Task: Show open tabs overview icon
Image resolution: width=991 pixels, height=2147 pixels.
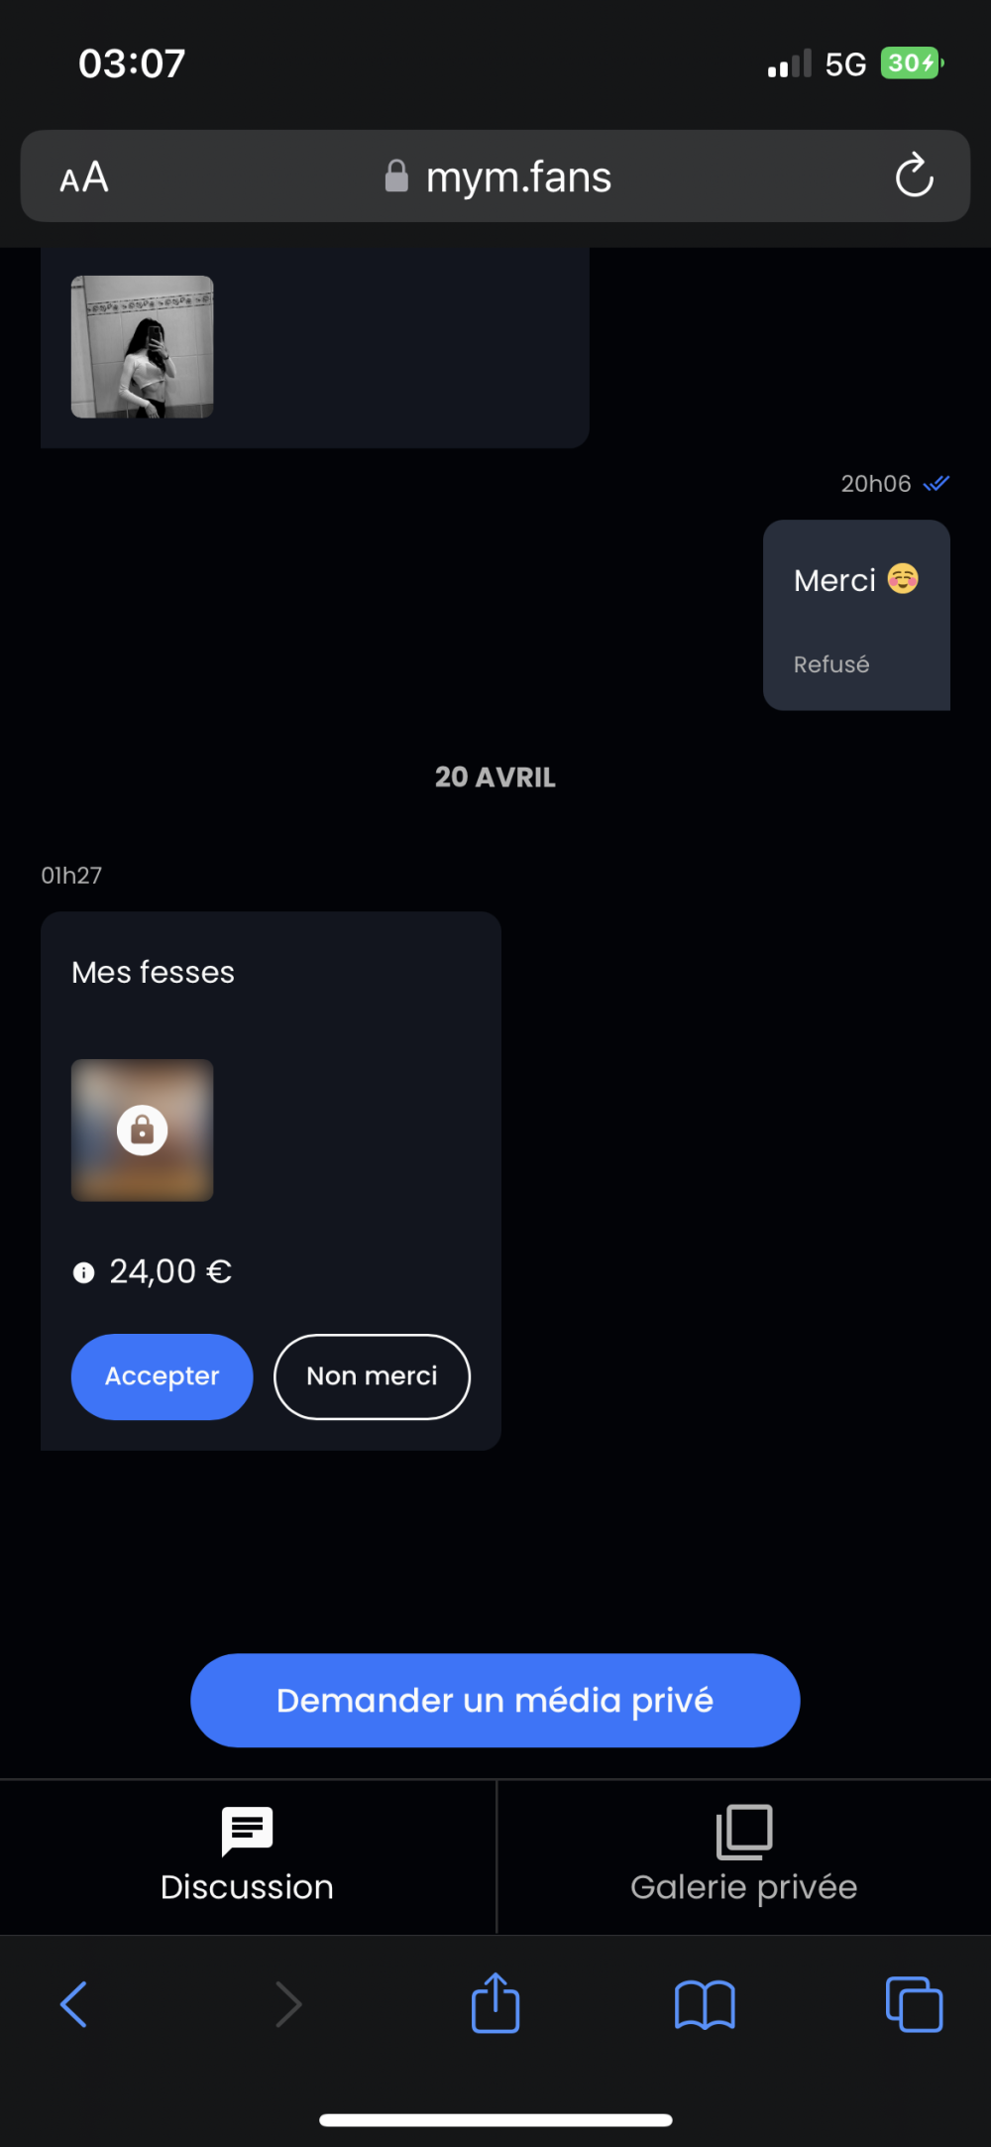Action: click(914, 2004)
